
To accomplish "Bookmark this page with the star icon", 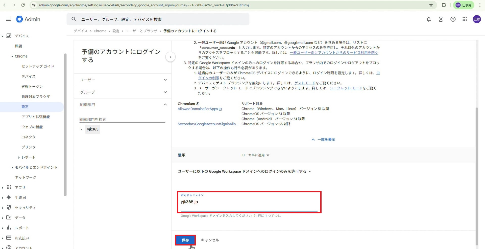I will pyautogui.click(x=431, y=5).
